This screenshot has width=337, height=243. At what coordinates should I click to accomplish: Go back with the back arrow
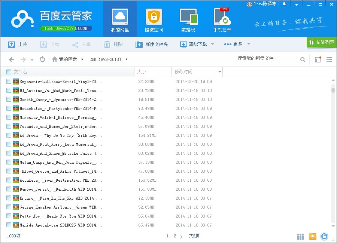[x=12, y=59]
